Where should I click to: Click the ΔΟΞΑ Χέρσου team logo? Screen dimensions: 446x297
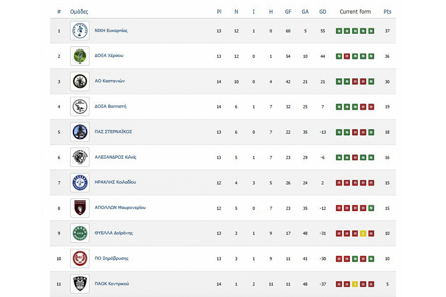(x=80, y=56)
